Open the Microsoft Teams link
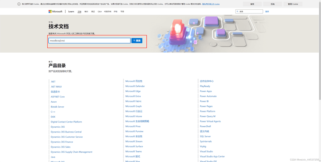 (x=134, y=152)
